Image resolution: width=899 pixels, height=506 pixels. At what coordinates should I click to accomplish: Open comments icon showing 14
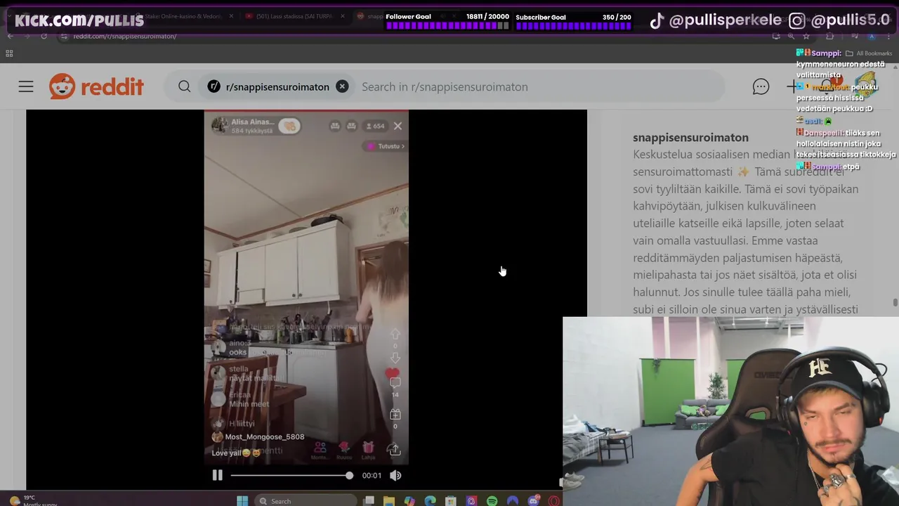395,383
